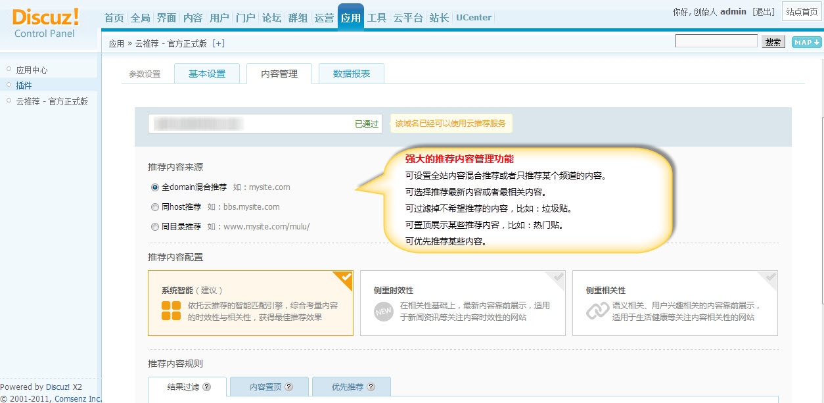824x403 pixels.
Task: Click the Discuz! Control Panel logo
Action: (44, 24)
